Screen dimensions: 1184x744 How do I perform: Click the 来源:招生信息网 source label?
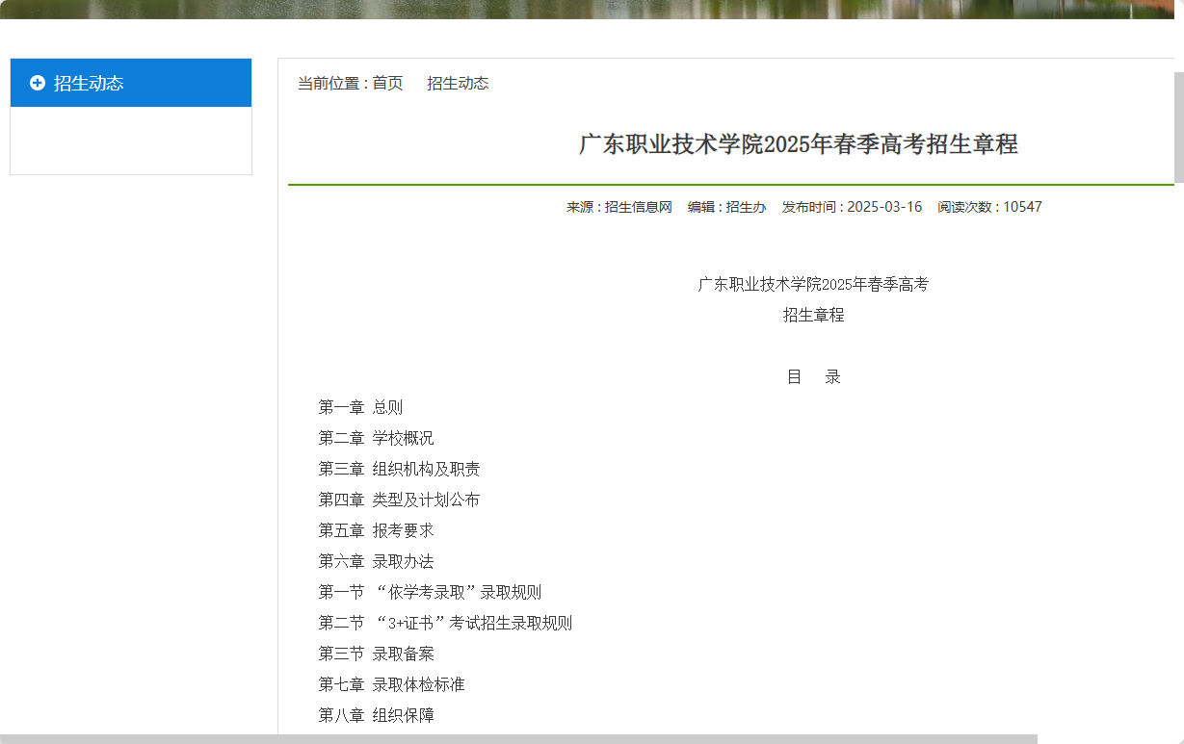click(618, 206)
